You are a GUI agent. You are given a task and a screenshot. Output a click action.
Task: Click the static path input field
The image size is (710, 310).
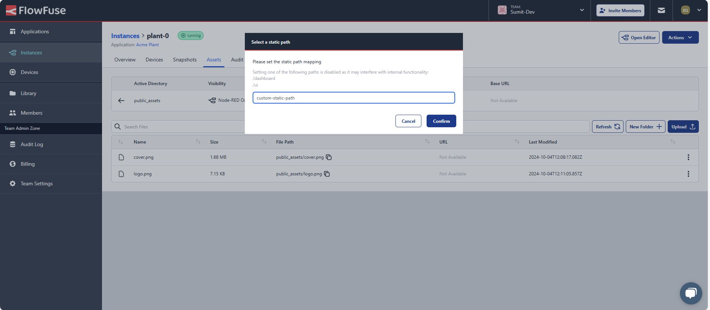tap(354, 98)
